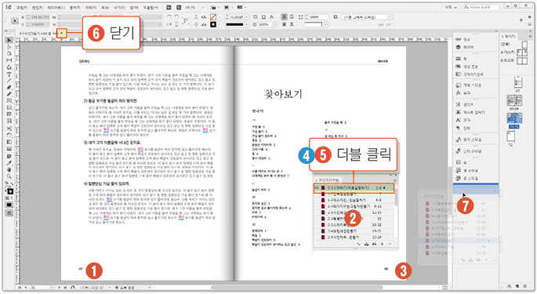The width and height of the screenshot is (537, 294).
Task: Click the fill/stroke swatch in the toolbox
Action: [9, 190]
